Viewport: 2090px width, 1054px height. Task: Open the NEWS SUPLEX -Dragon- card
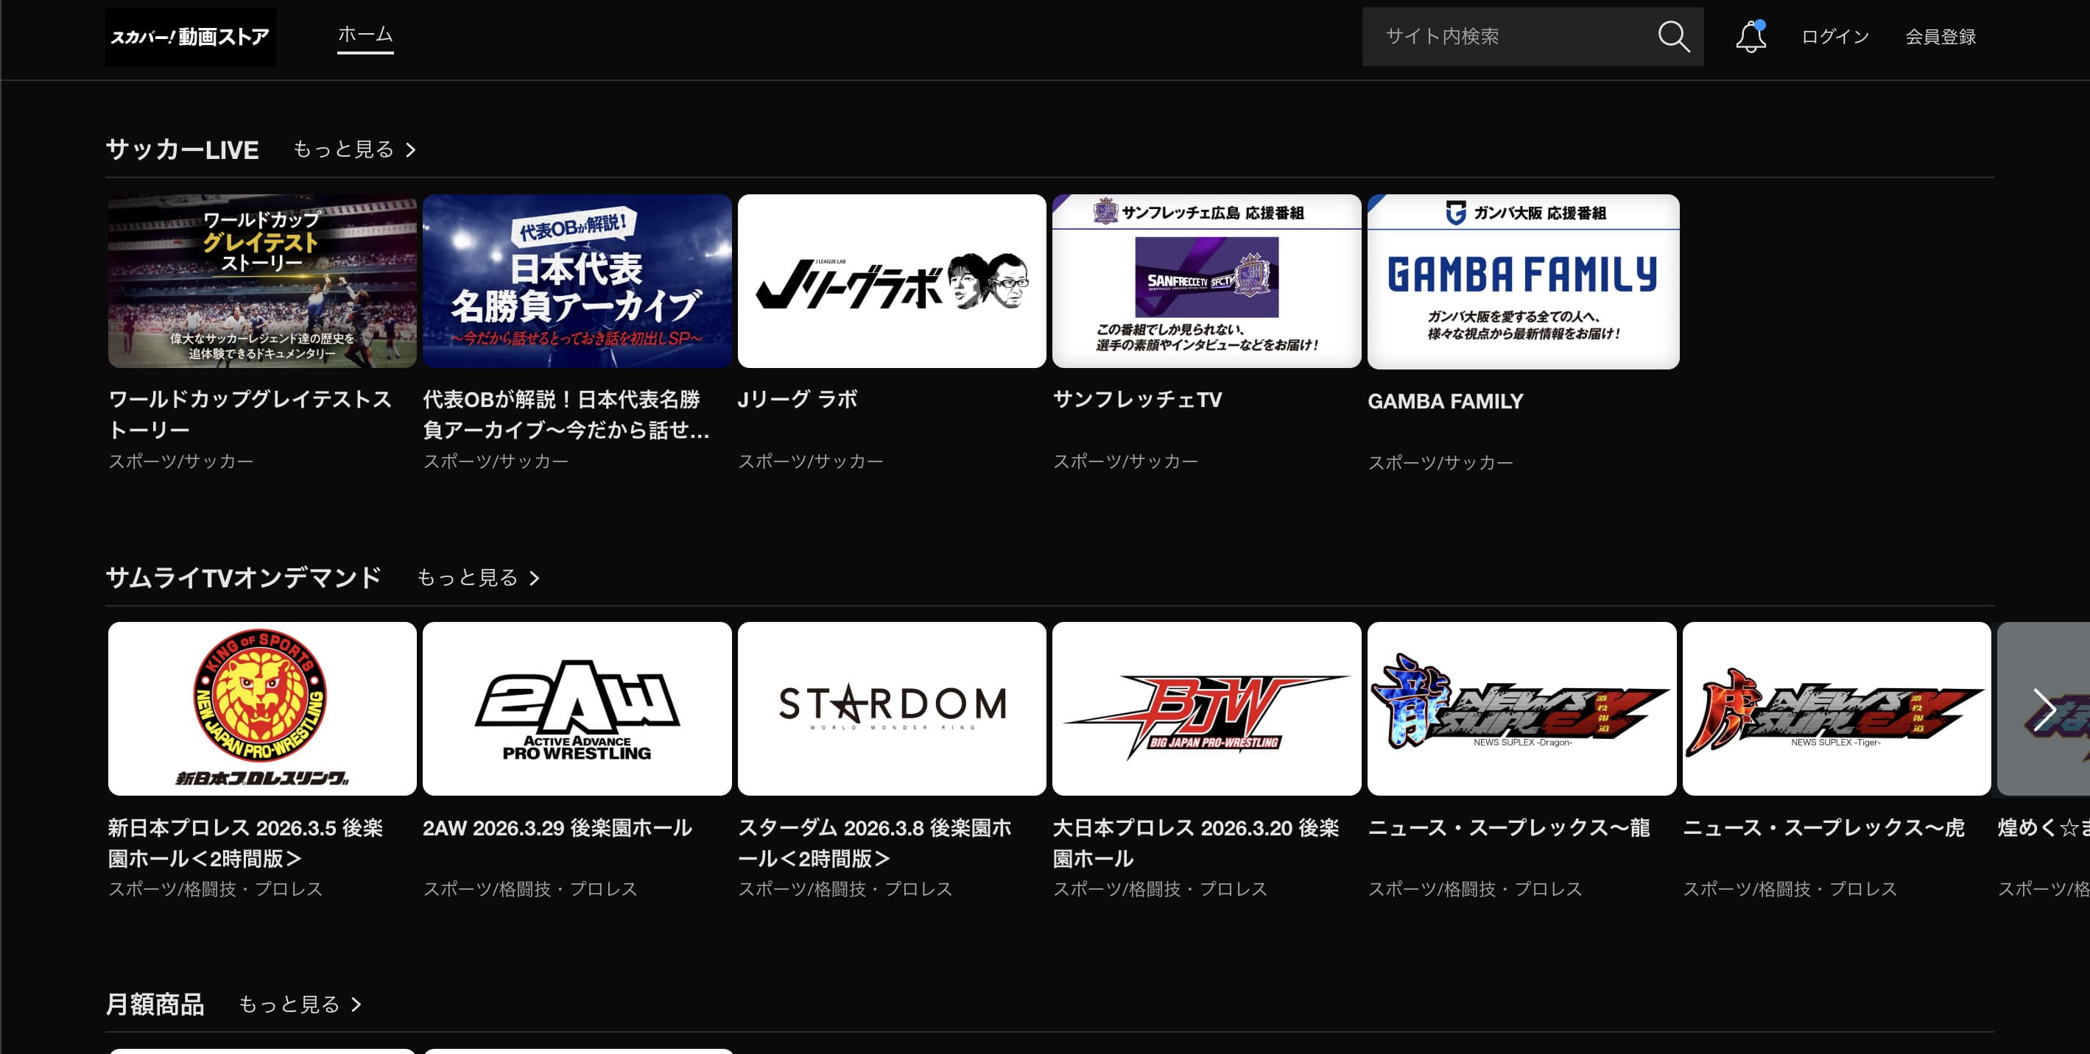1521,709
